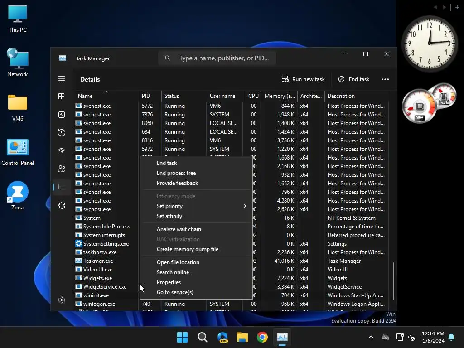Click the network tray icon
Screen dimensions: 464x348
click(400, 337)
